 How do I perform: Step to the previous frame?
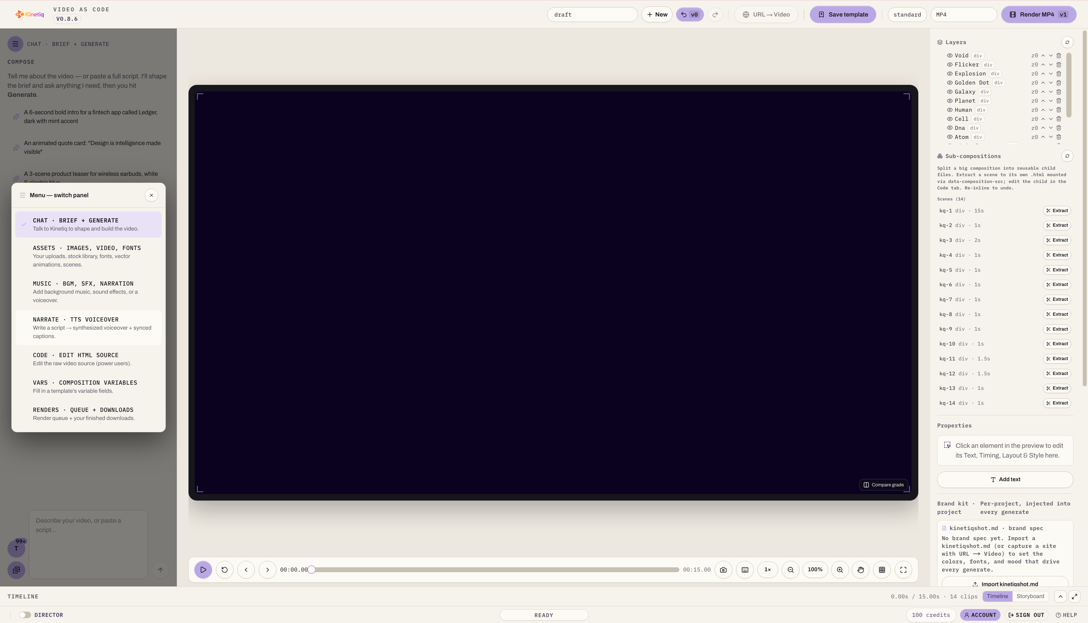(x=246, y=570)
